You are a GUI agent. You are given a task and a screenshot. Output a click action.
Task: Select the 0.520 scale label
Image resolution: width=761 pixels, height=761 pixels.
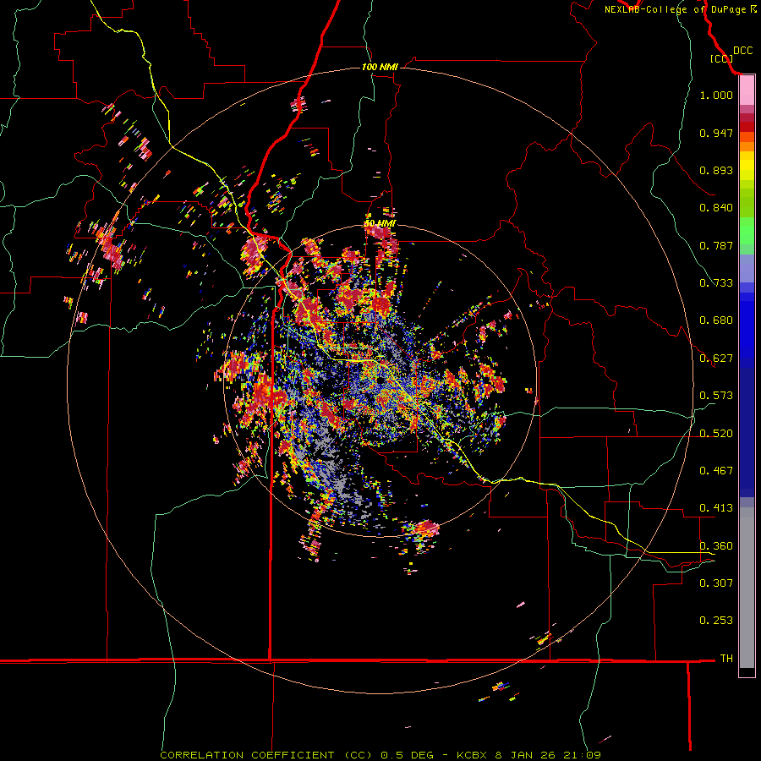pyautogui.click(x=716, y=434)
